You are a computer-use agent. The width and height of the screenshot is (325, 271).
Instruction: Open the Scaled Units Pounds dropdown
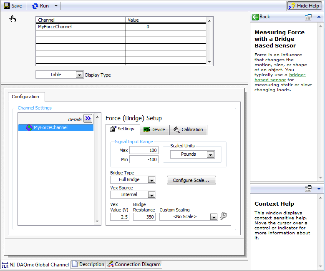pos(211,154)
